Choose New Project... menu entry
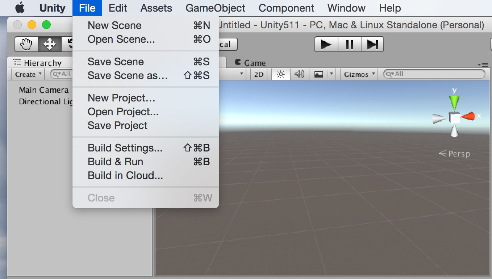The width and height of the screenshot is (492, 279). [146, 98]
